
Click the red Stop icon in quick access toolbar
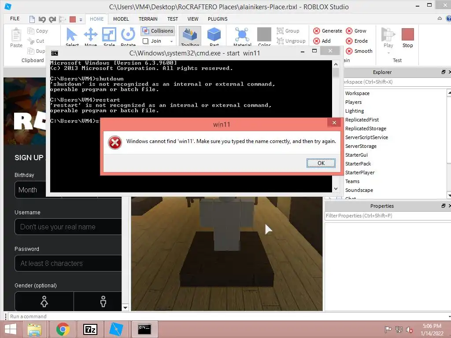(x=73, y=19)
